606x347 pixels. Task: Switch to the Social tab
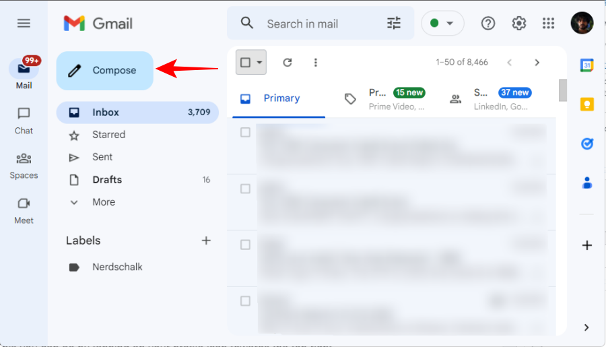pyautogui.click(x=491, y=99)
